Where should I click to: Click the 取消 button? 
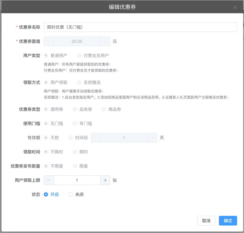(x=206, y=221)
